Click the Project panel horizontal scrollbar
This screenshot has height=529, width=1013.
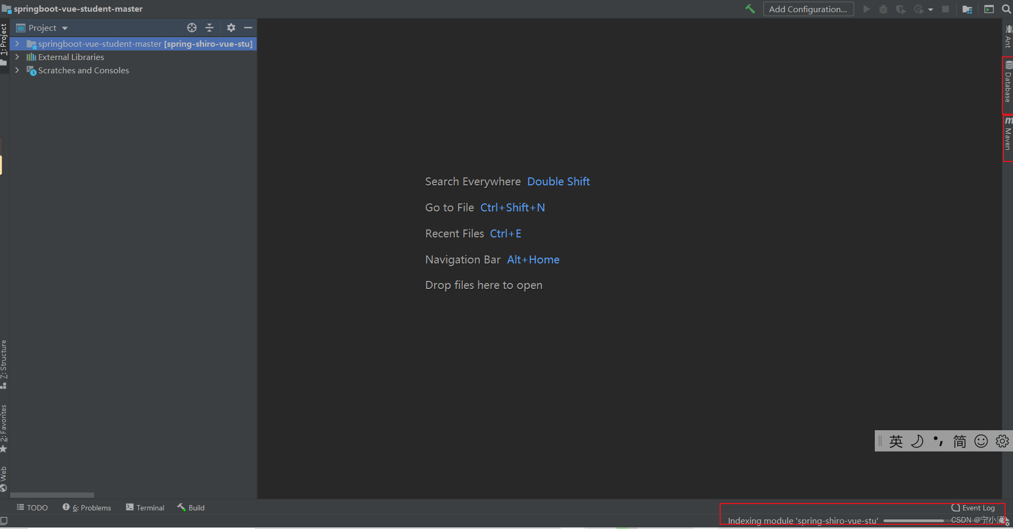tap(52, 494)
